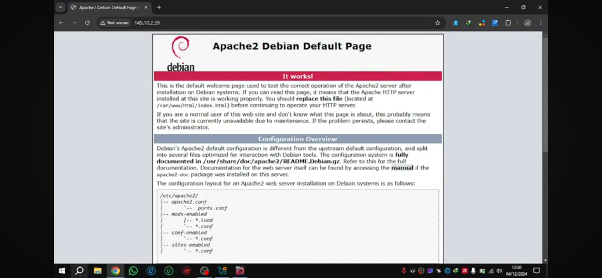Click the mods-enabled line in the tree
The image size is (602, 278).
[189, 214]
